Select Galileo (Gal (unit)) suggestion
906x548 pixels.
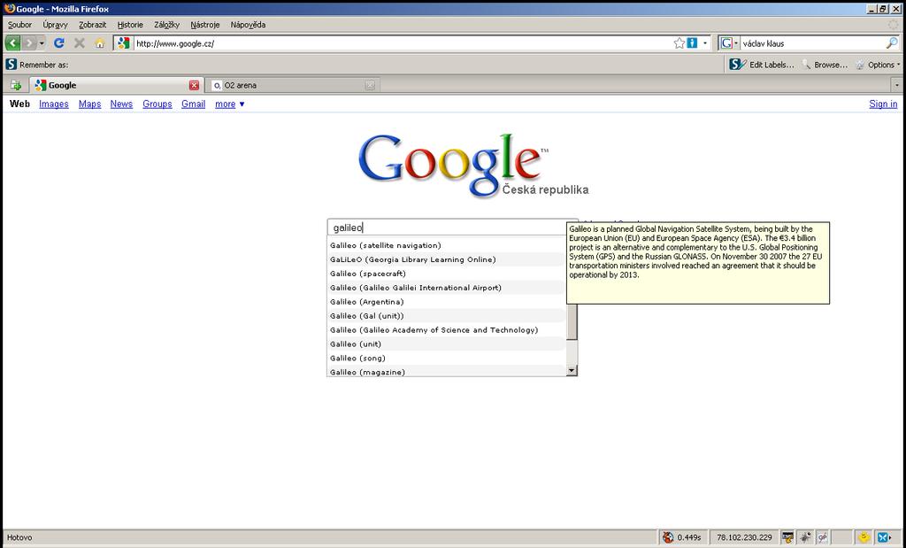pos(447,316)
